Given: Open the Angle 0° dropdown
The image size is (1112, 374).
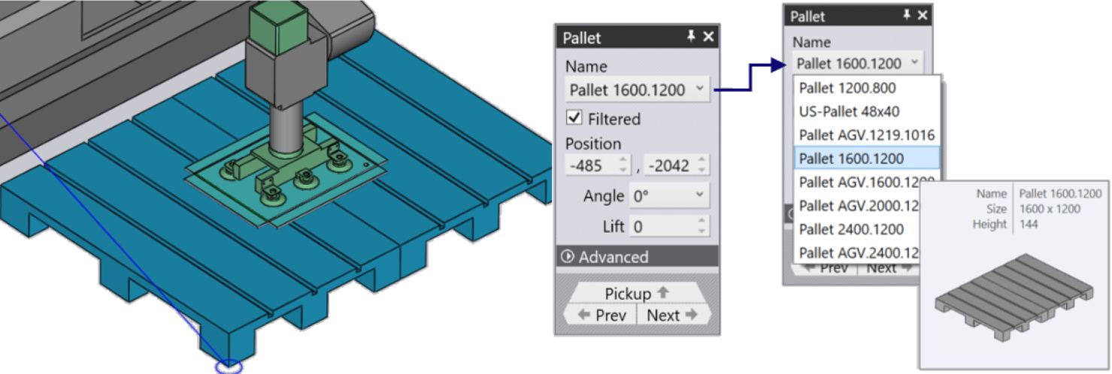Looking at the screenshot, I should click(x=669, y=196).
